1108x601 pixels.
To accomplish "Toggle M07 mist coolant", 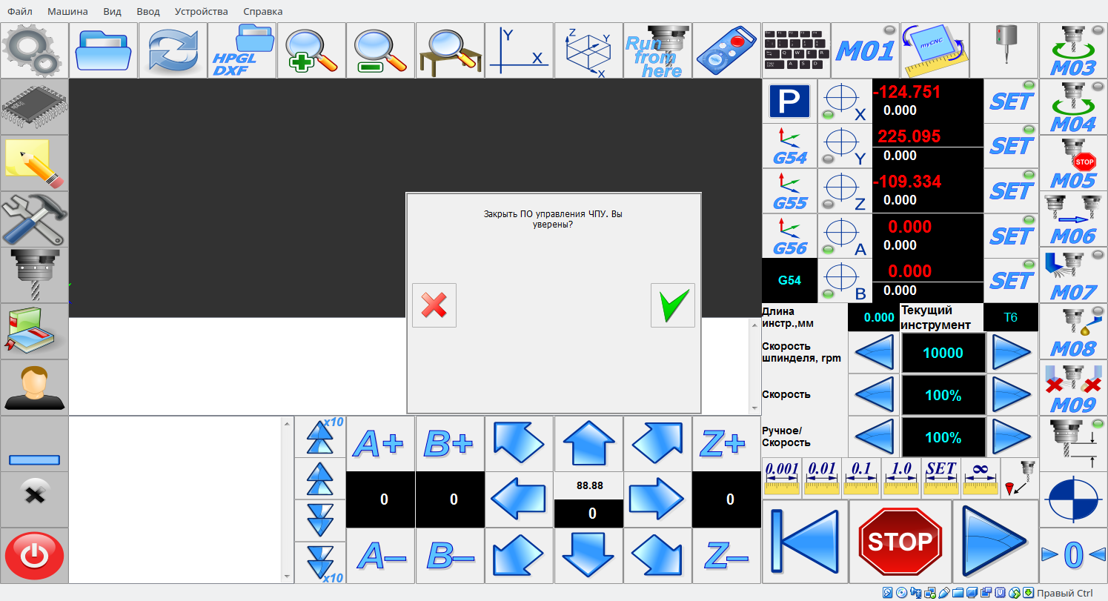I will coord(1072,276).
